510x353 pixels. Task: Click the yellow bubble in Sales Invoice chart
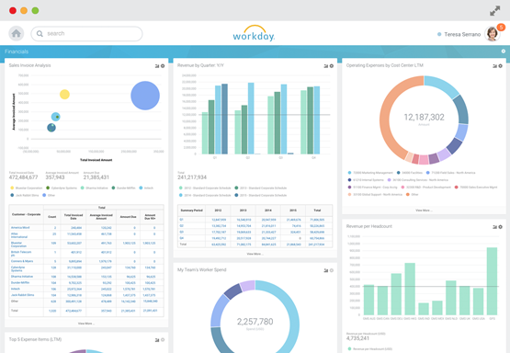pos(64,95)
